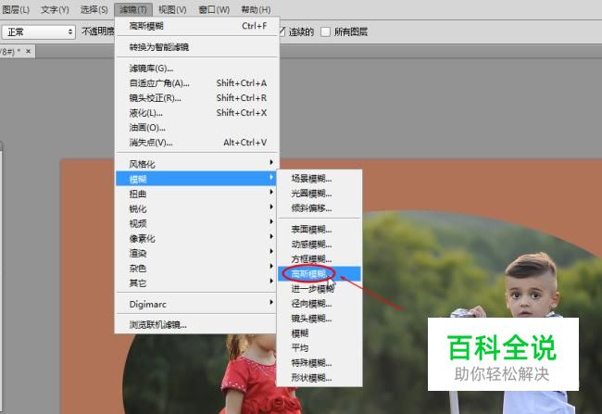Expand the 渲染 submenu
The height and width of the screenshot is (414, 602).
pyautogui.click(x=197, y=254)
